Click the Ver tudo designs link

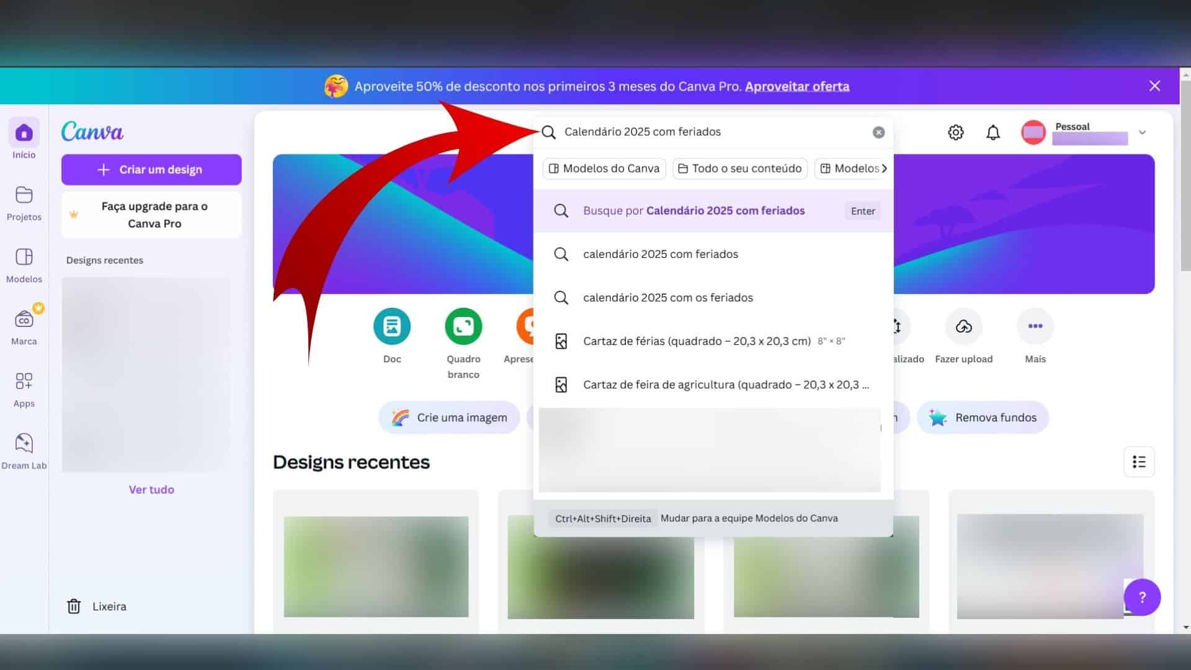point(151,489)
